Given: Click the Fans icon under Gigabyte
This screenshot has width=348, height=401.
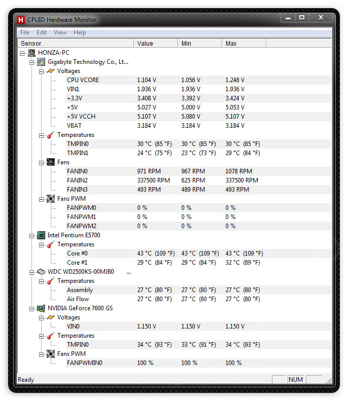Looking at the screenshot, I should (x=51, y=162).
